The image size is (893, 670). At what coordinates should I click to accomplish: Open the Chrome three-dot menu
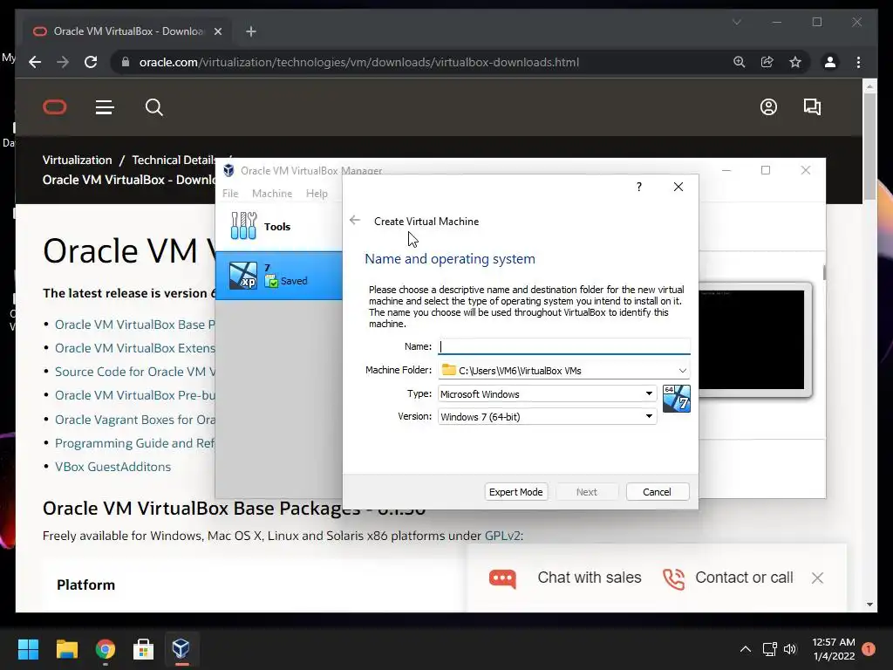(x=858, y=62)
